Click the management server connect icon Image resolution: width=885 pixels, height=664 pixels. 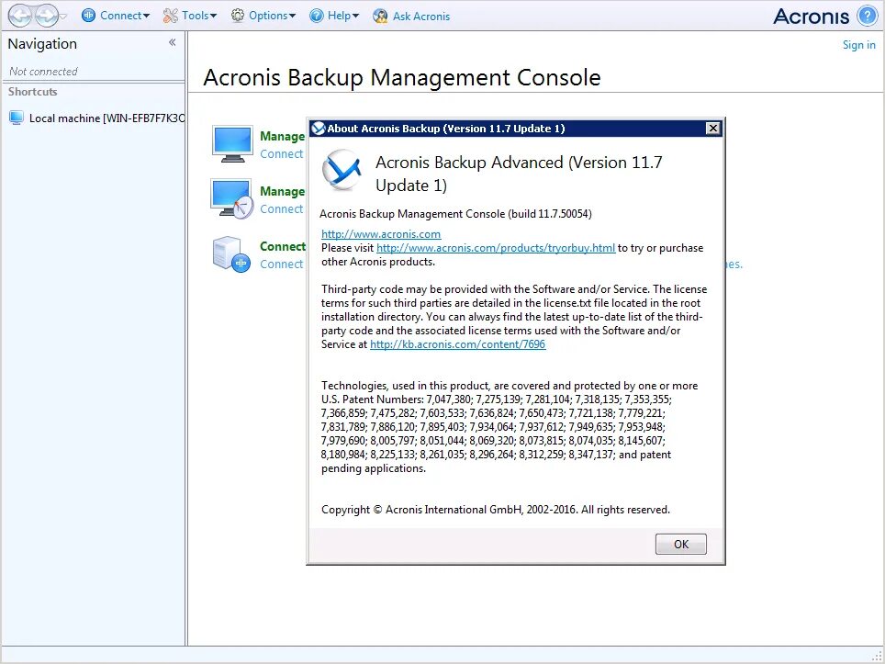coord(231,254)
